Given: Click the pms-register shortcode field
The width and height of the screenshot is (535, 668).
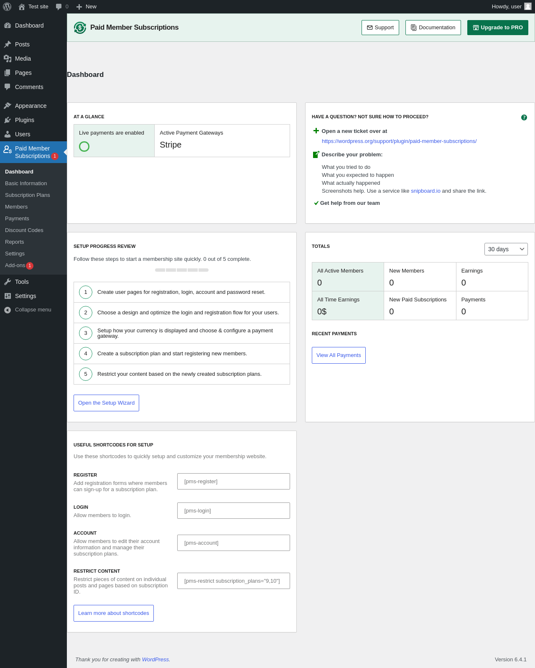Looking at the screenshot, I should [x=233, y=482].
